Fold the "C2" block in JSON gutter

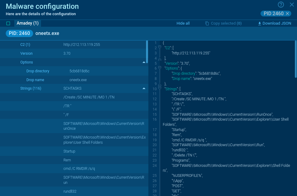pos(160,47)
